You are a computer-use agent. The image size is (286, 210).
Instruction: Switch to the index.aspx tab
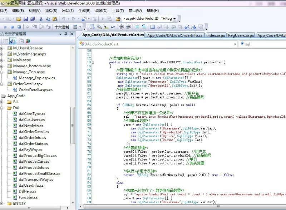216,35
